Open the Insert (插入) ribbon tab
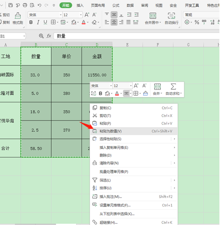Screen dimensions: 220x225 [80, 5]
